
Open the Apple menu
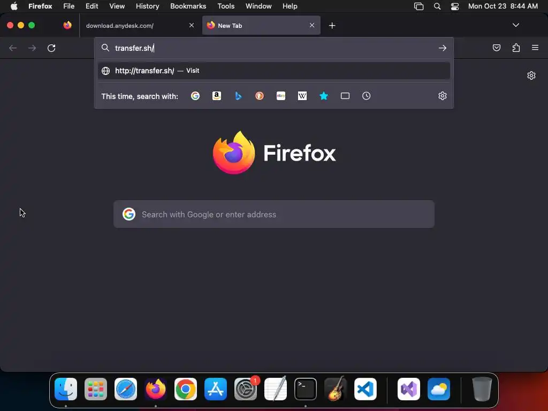[14, 6]
